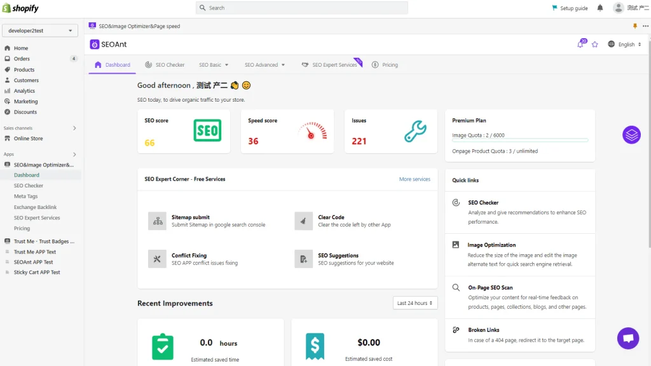Click the Sitemap submit icon
This screenshot has width=651, height=366.
[x=157, y=220]
